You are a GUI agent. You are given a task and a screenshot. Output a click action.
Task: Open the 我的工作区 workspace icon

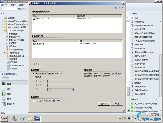pos(4,104)
